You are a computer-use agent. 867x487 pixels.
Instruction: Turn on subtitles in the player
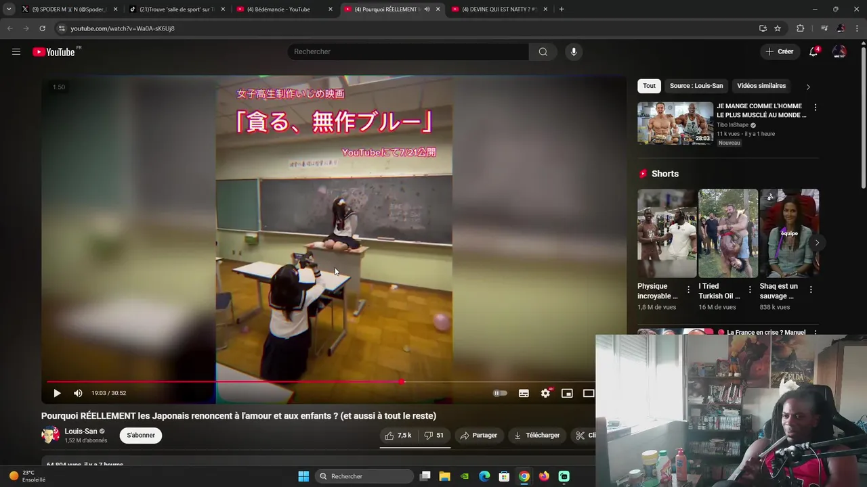pyautogui.click(x=524, y=393)
